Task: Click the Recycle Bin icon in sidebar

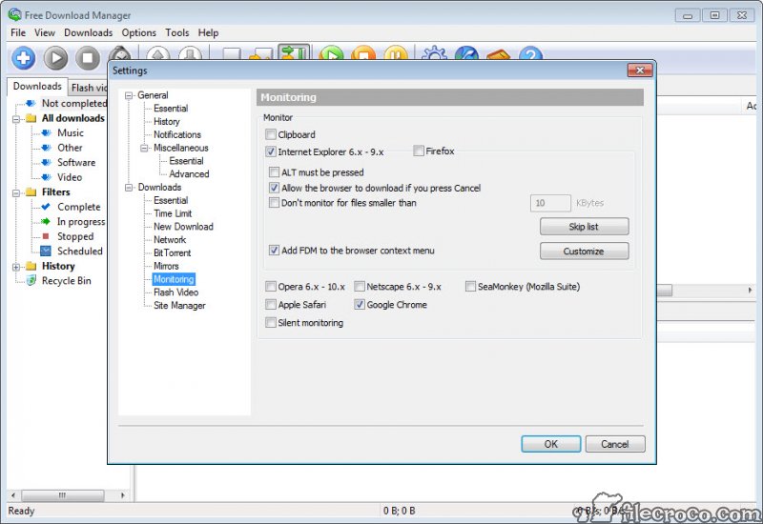Action: coord(31,280)
